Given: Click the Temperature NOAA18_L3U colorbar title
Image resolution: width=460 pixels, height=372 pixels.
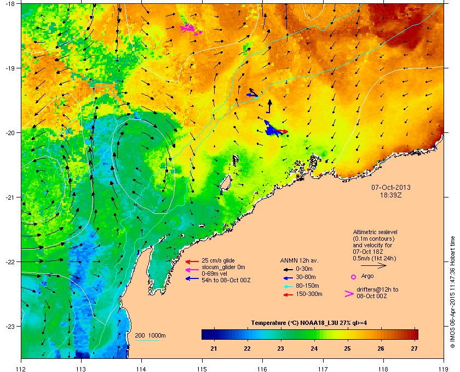Looking at the screenshot, I should pos(309,323).
